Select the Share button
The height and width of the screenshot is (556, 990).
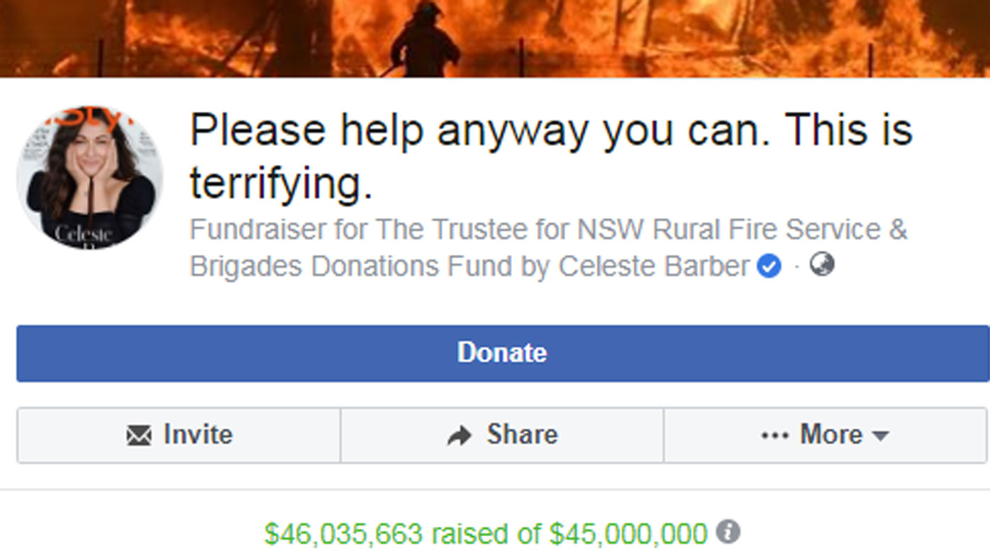502,435
